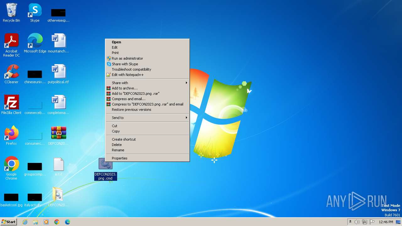Select the DEFCON2023.png .cmd file icon
The image size is (402, 226).
pos(106,169)
